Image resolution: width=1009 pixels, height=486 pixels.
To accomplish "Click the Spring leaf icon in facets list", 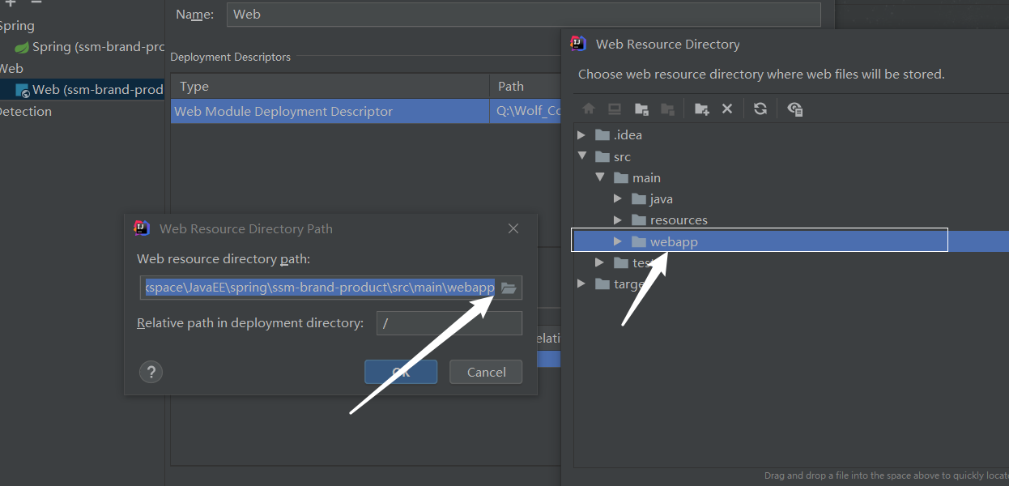I will pyautogui.click(x=23, y=47).
